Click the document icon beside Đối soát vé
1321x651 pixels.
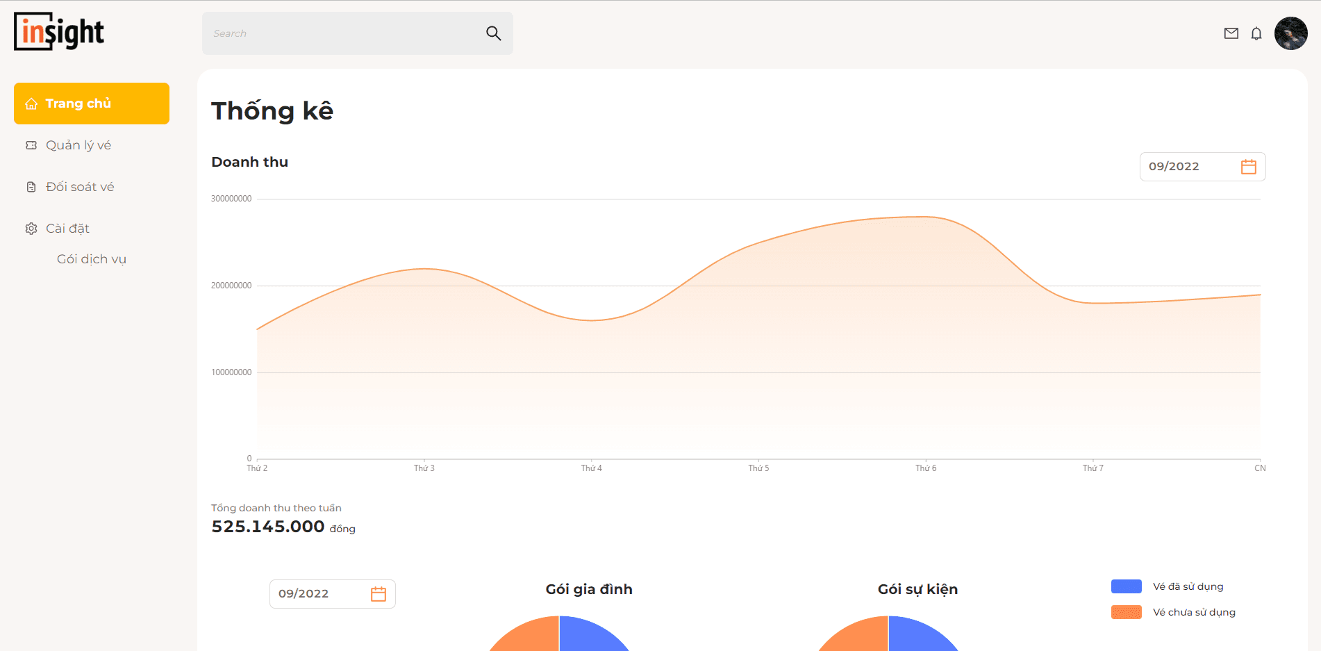click(31, 187)
